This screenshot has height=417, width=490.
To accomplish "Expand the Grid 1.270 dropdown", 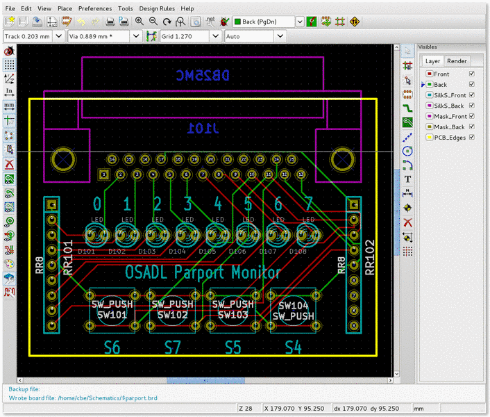I will [x=215, y=36].
